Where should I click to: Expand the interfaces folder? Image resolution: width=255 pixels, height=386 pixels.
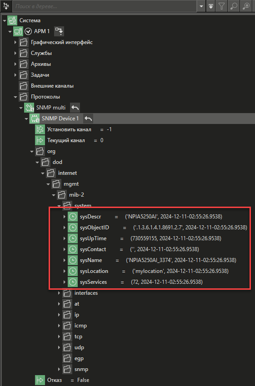59,293
